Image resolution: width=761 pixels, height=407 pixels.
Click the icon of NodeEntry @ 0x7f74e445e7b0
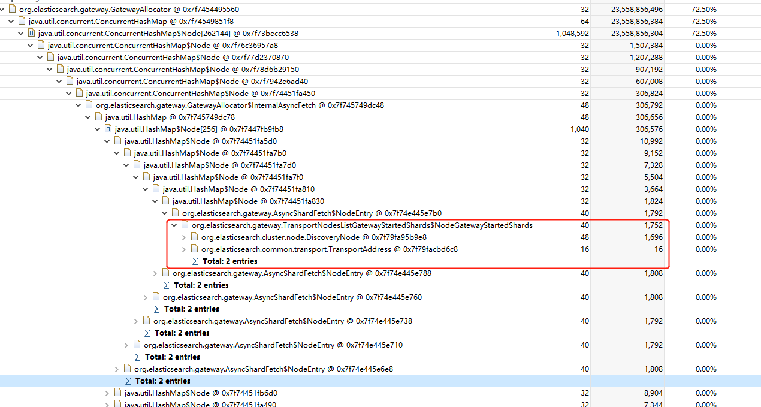pyautogui.click(x=176, y=213)
